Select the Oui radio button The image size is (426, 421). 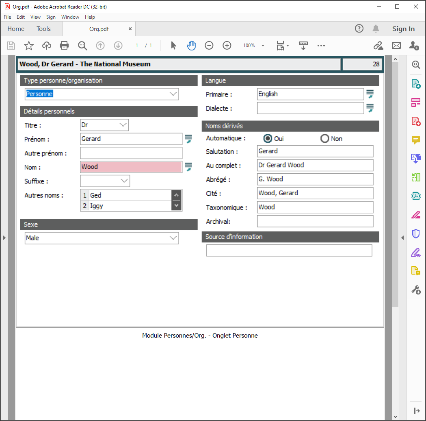(x=268, y=139)
